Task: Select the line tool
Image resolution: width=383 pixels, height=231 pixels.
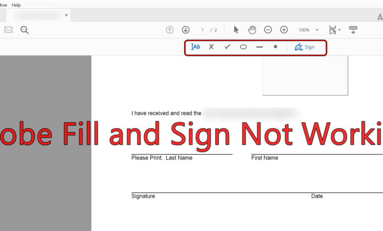Action: point(259,47)
